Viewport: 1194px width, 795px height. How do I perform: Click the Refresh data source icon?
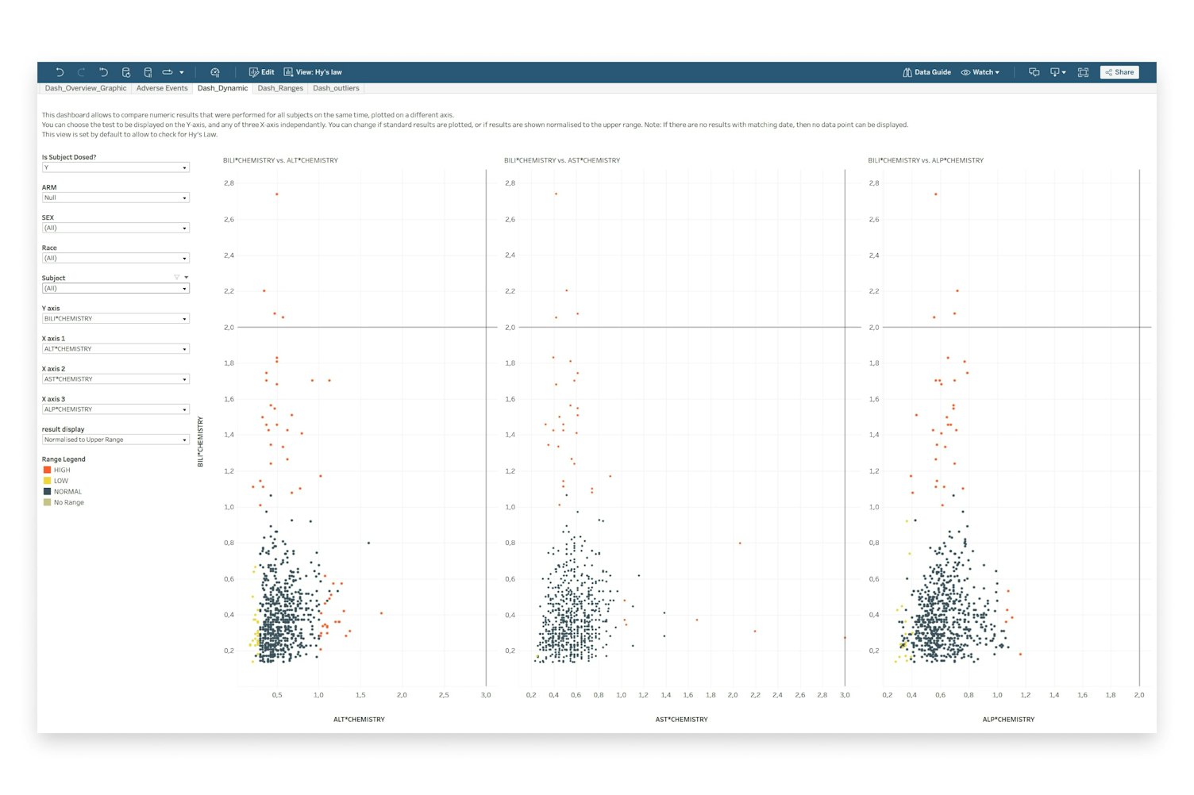[125, 72]
